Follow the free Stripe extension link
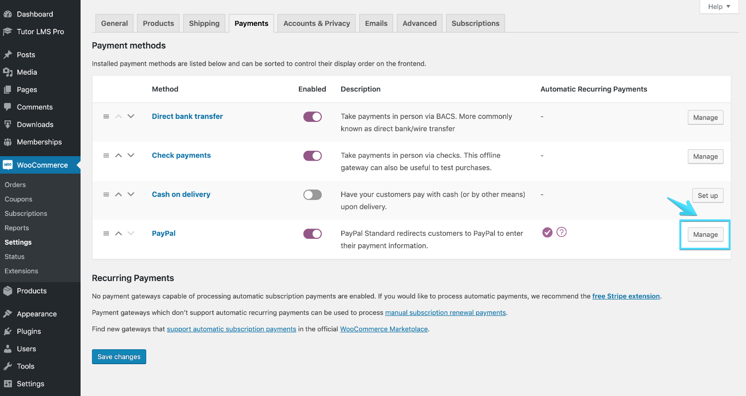This screenshot has height=396, width=746. (x=626, y=296)
